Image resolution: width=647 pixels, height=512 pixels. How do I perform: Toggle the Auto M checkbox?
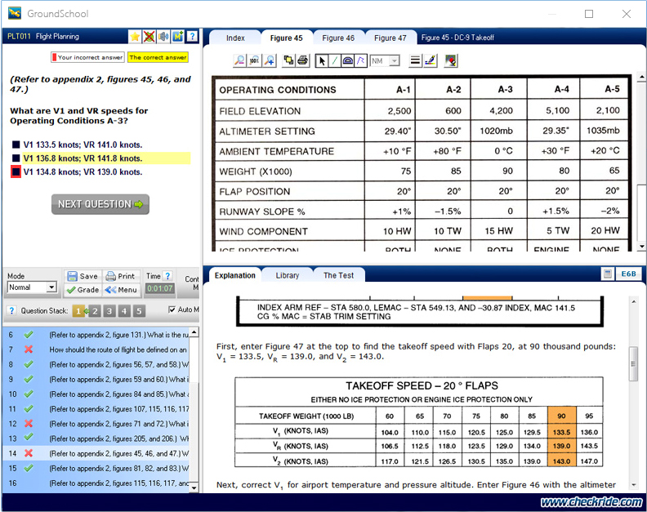(x=172, y=309)
